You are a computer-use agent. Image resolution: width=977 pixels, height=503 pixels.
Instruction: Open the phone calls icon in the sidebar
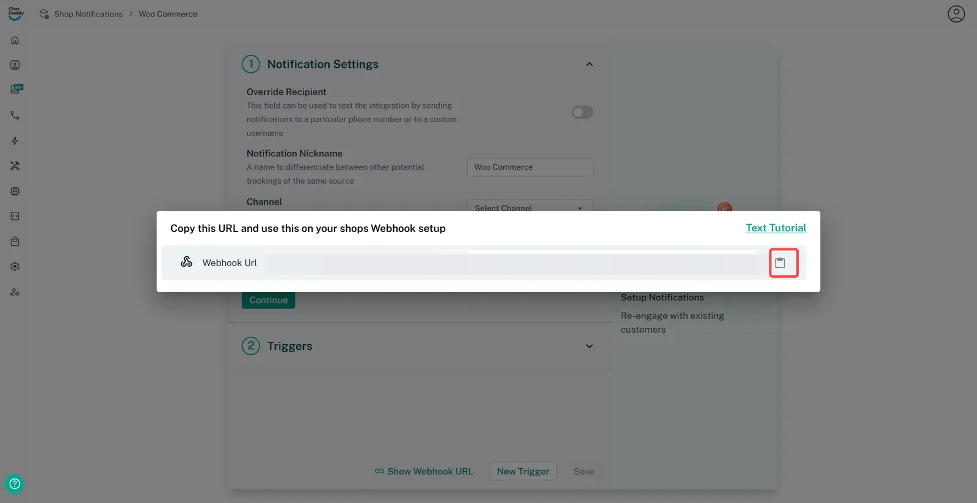click(15, 115)
